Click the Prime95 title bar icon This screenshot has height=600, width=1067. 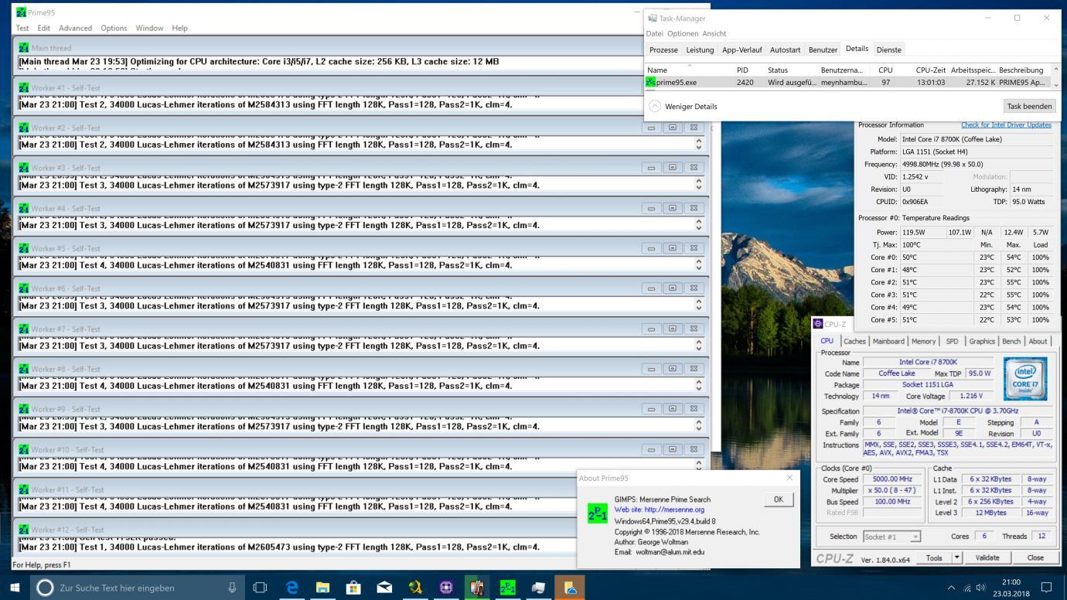coord(21,12)
